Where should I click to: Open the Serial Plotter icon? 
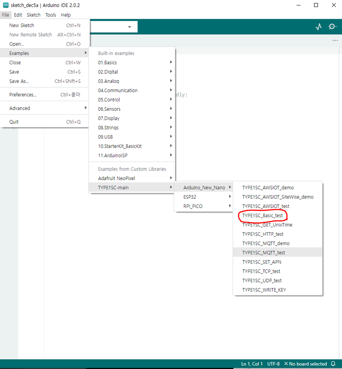pos(319,27)
